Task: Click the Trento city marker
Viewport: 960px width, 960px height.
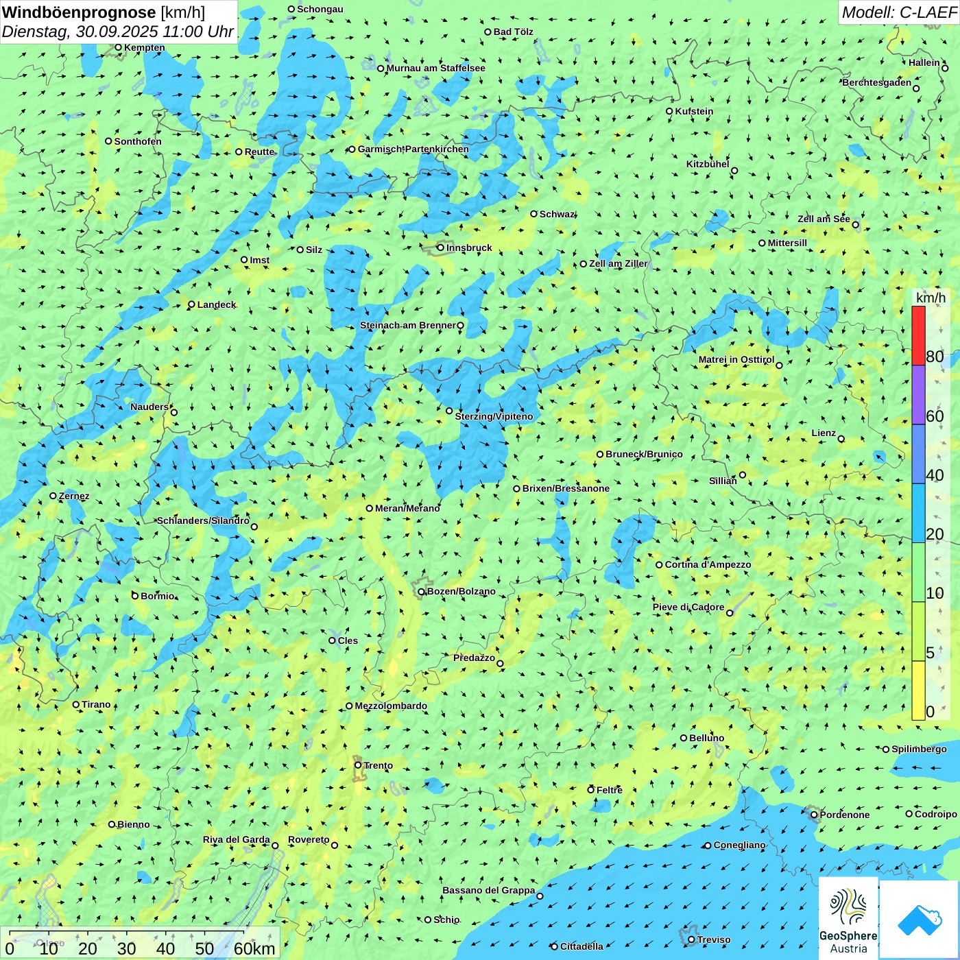Action: click(358, 765)
